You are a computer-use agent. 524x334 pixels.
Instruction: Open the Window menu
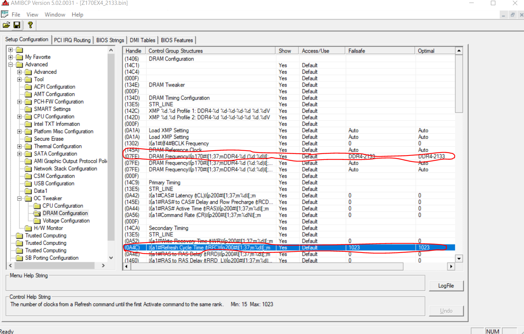tap(55, 15)
